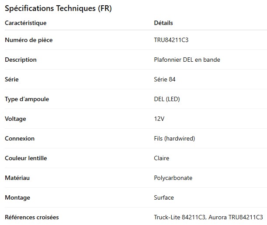Screen dimensions: 267x225
Task: Select the Détails column header
Action: pos(163,23)
